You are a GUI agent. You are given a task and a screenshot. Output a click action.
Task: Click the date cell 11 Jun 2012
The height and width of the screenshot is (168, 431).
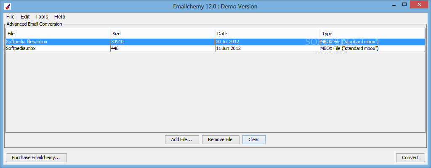tap(267, 48)
